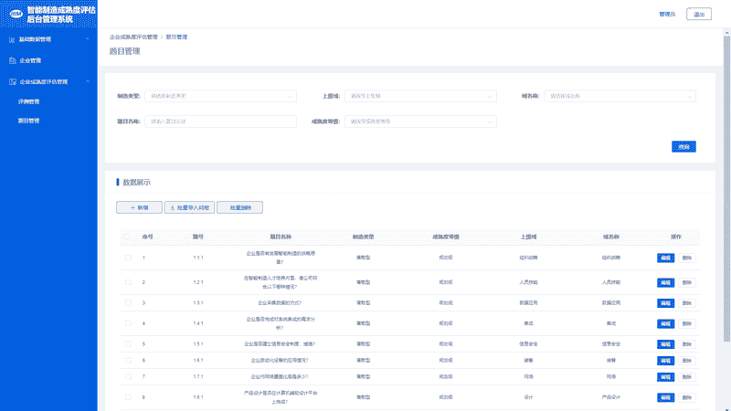Click the scrollbar up arrow
Screen dimensions: 731x411
[726, 32]
